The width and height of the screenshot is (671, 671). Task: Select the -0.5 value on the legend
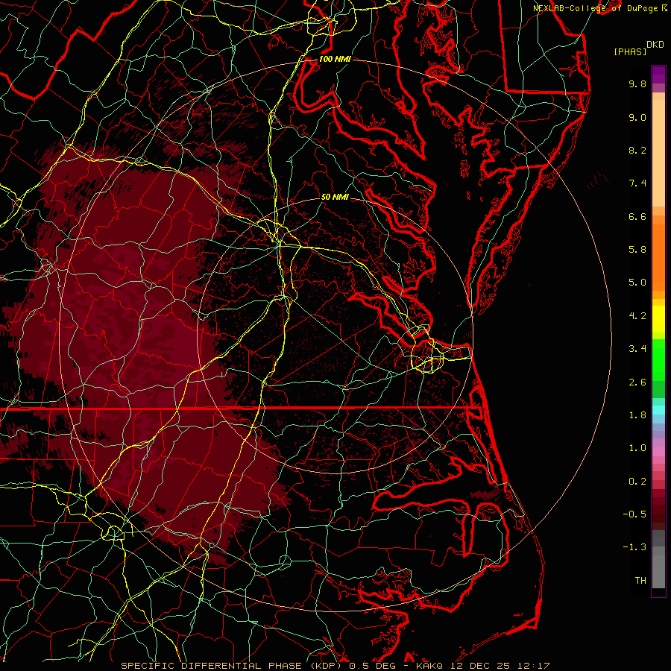click(634, 514)
